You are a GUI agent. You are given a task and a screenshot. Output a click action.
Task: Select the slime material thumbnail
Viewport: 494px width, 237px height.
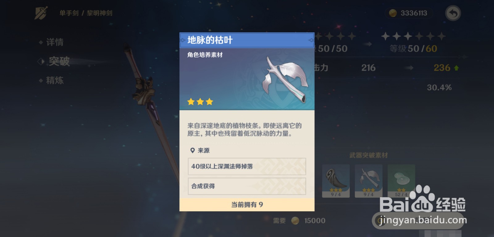401,181
